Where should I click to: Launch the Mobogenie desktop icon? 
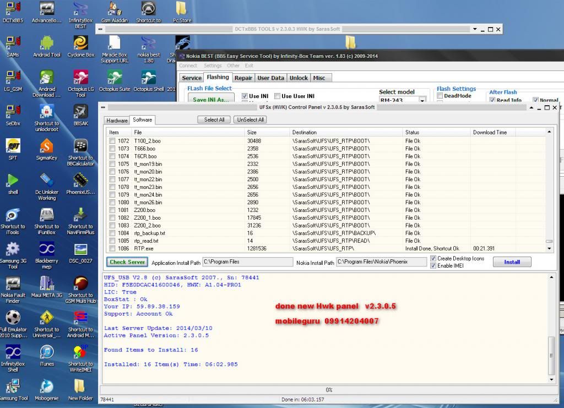[x=47, y=390]
